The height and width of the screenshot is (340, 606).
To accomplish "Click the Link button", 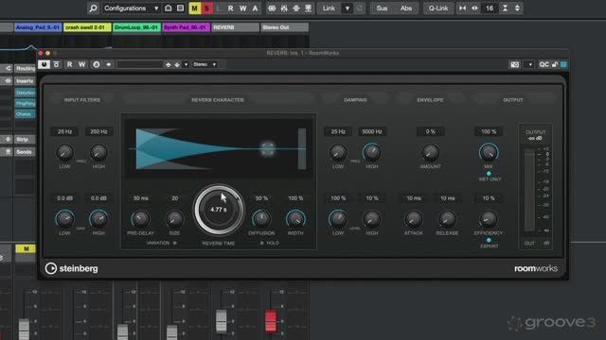I will pyautogui.click(x=330, y=8).
